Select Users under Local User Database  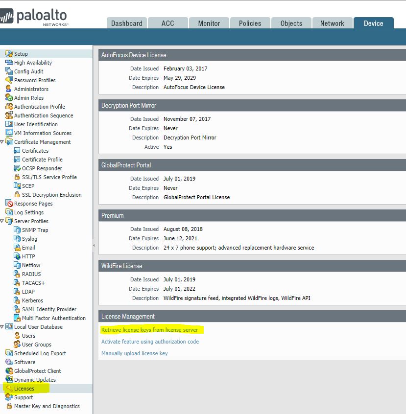28,336
